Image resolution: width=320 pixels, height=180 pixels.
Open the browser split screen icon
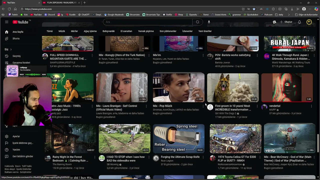click(280, 9)
